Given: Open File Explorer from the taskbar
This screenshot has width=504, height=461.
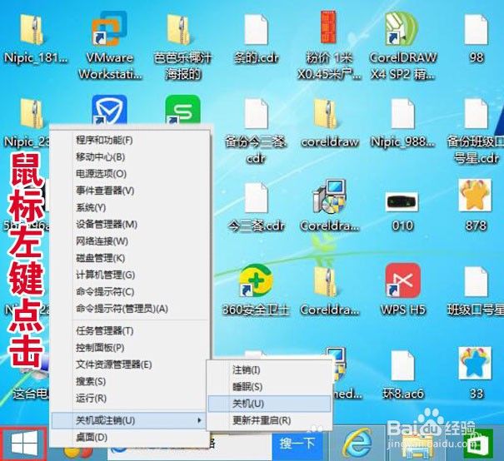Looking at the screenshot, I should coord(417,447).
